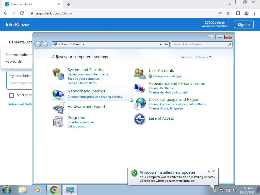Click the Control Panel search magnifier icon
The height and width of the screenshot is (195, 260).
(229, 44)
